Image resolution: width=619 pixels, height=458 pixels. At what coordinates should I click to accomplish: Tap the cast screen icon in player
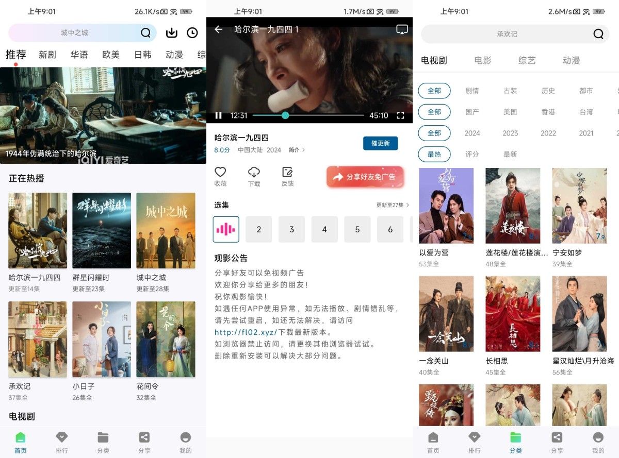tap(402, 29)
